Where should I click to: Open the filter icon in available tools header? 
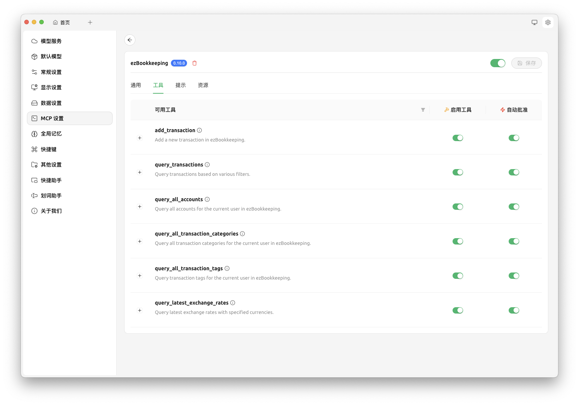tap(423, 110)
